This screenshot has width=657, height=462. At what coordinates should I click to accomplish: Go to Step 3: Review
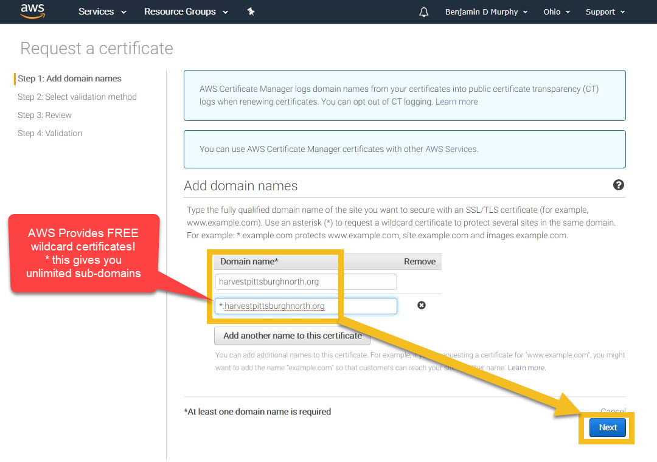44,115
